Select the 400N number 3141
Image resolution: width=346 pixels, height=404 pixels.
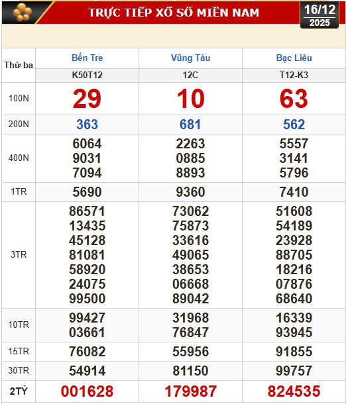pyautogui.click(x=294, y=158)
